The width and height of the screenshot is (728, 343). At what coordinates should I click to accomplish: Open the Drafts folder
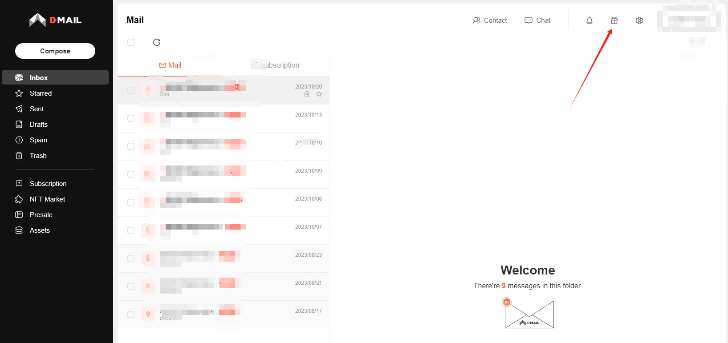coord(38,125)
